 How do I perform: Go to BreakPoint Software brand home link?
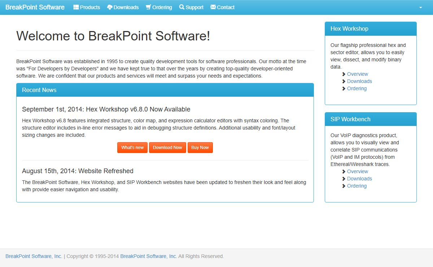tap(35, 7)
